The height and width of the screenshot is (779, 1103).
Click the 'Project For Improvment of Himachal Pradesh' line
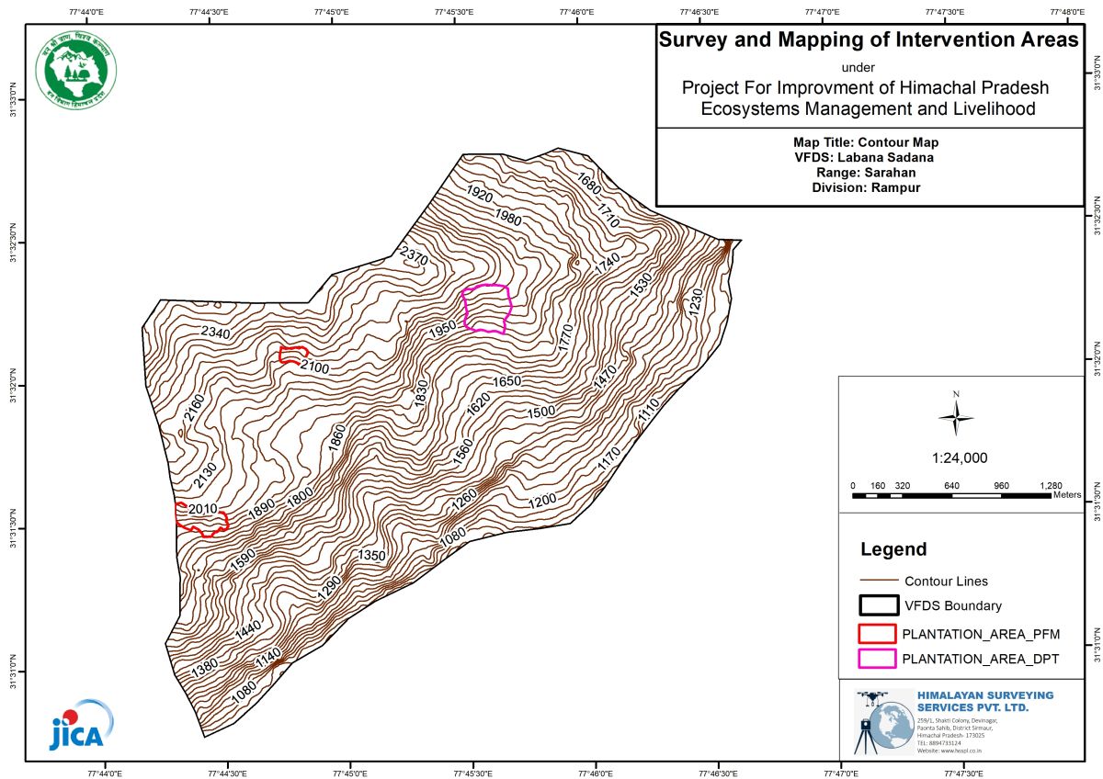click(x=865, y=88)
